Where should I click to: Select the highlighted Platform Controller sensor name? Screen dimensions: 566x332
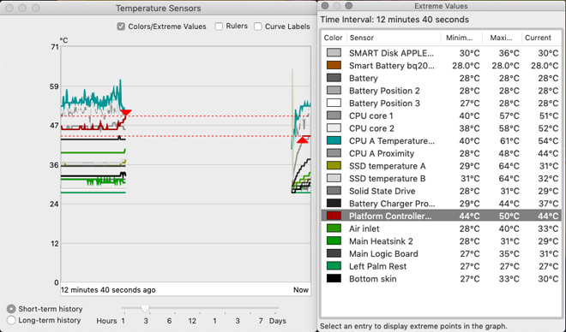[x=390, y=216]
